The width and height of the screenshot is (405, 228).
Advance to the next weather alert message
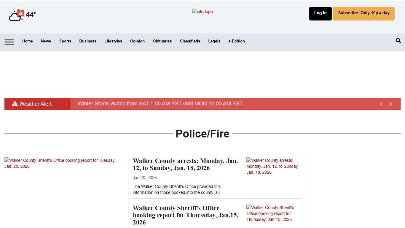point(391,104)
